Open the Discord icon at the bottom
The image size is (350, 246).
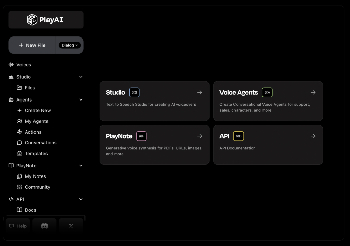pyautogui.click(x=44, y=226)
